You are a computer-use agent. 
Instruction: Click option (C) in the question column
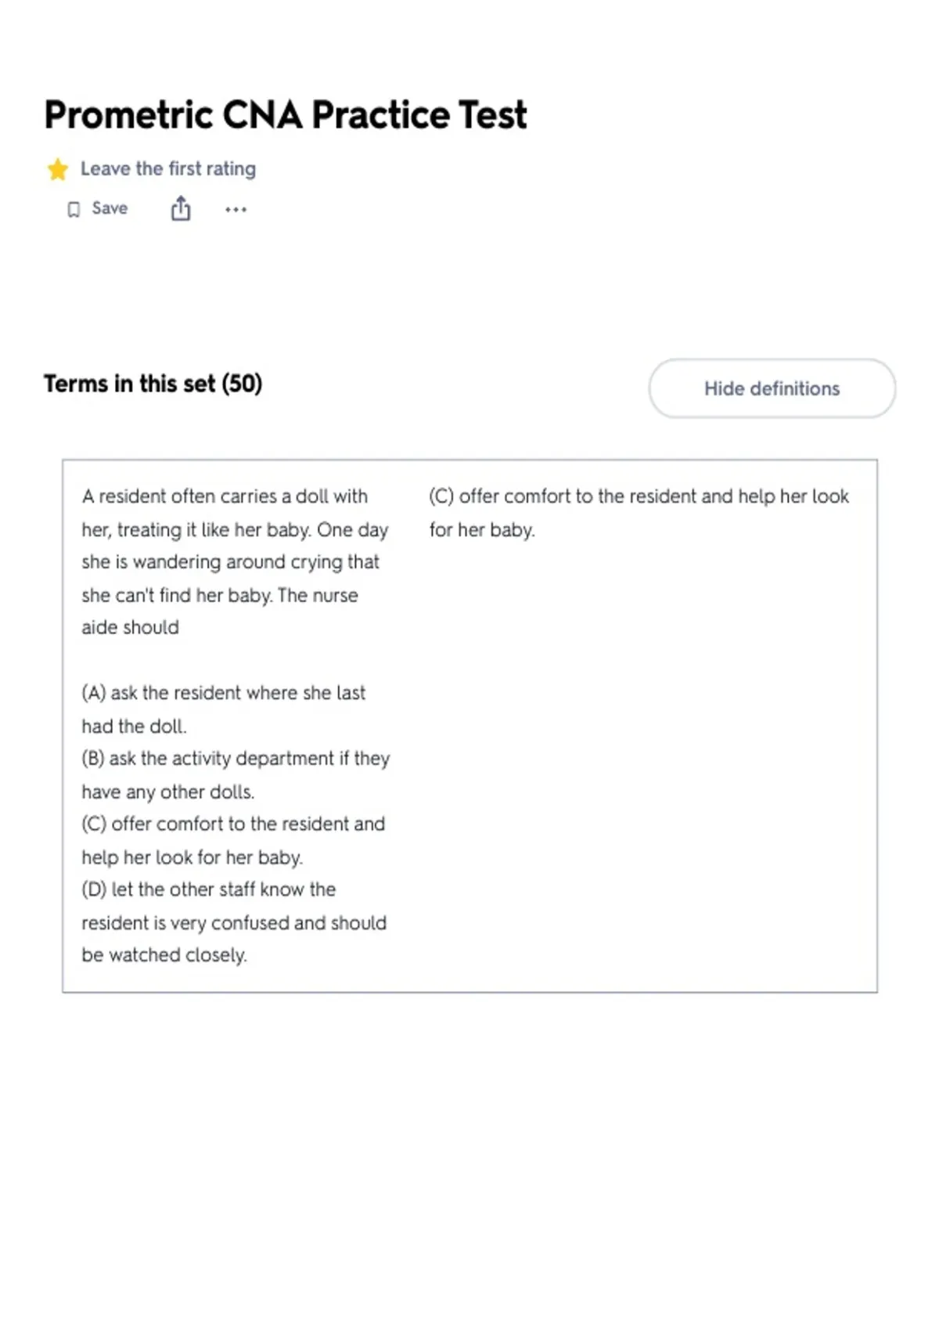[233, 840]
